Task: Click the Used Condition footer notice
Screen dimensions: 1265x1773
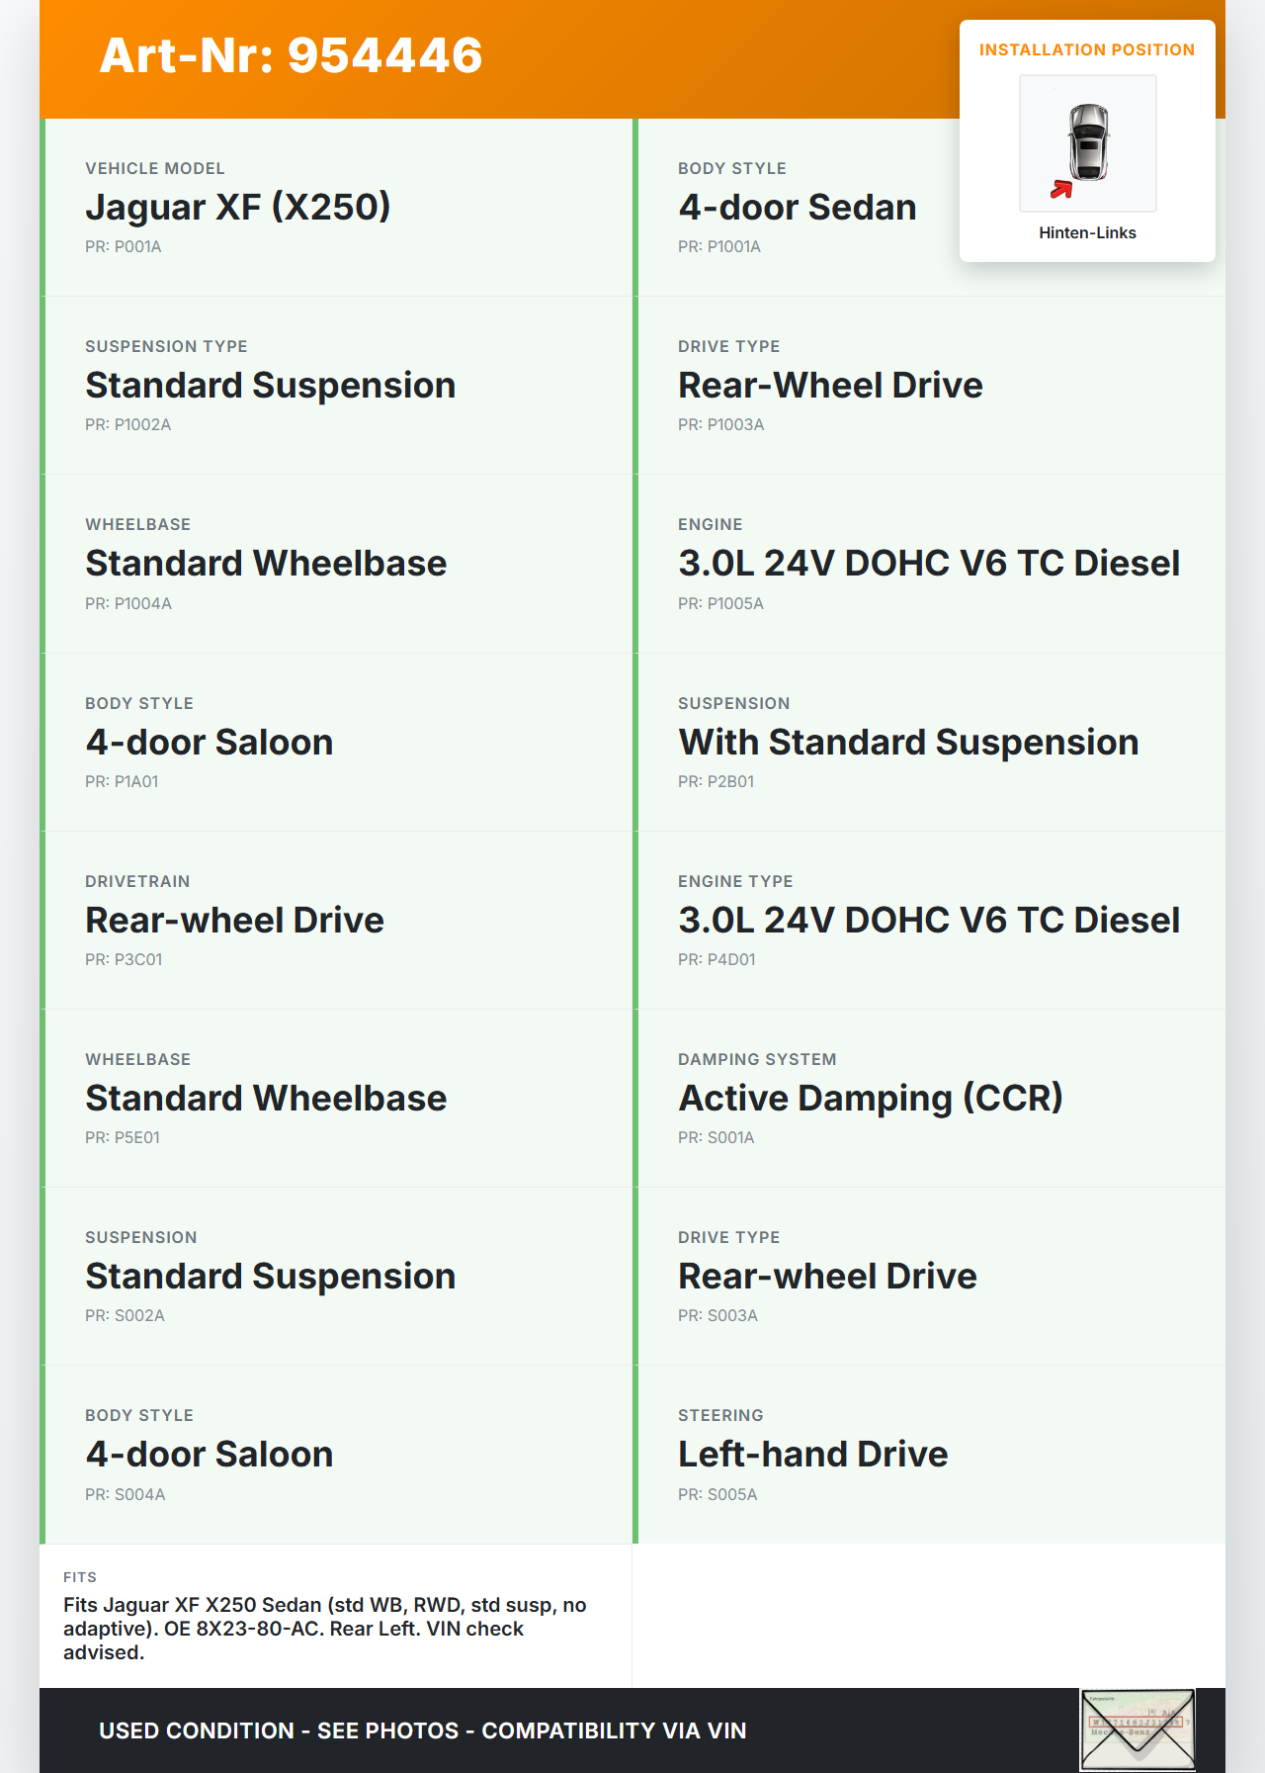Action: (422, 1730)
